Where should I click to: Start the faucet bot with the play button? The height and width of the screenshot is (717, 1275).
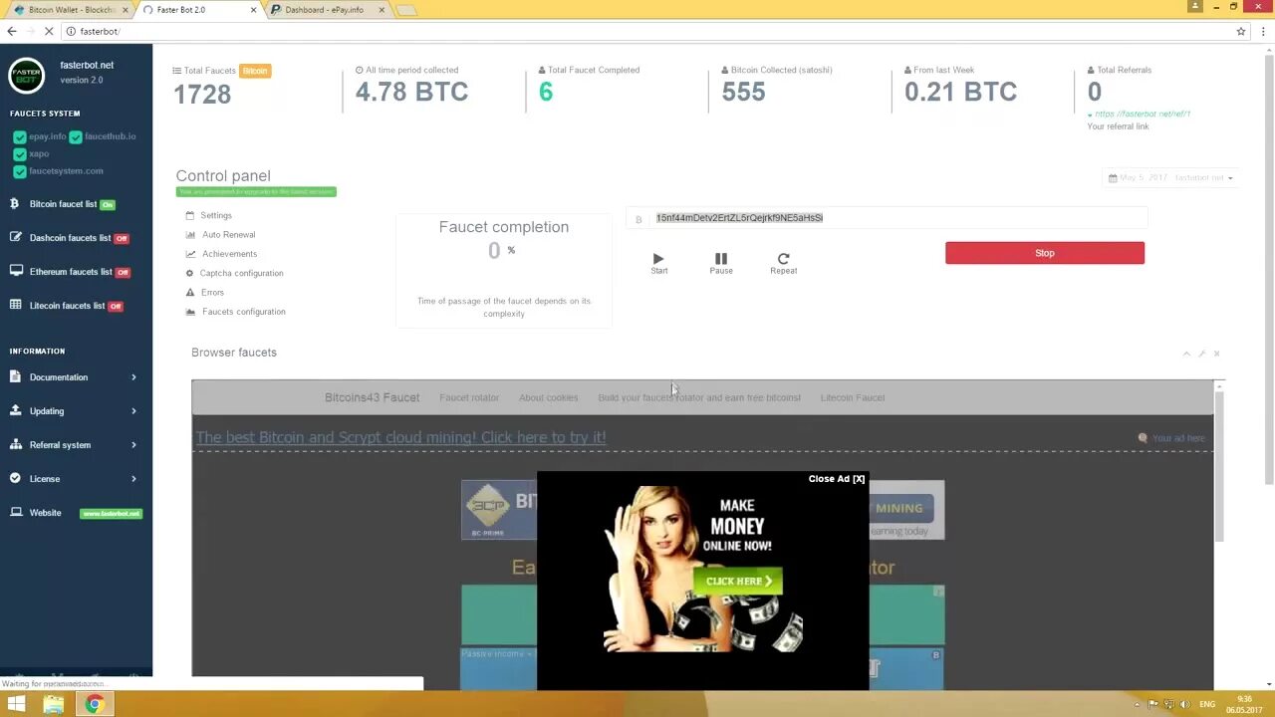pyautogui.click(x=658, y=263)
